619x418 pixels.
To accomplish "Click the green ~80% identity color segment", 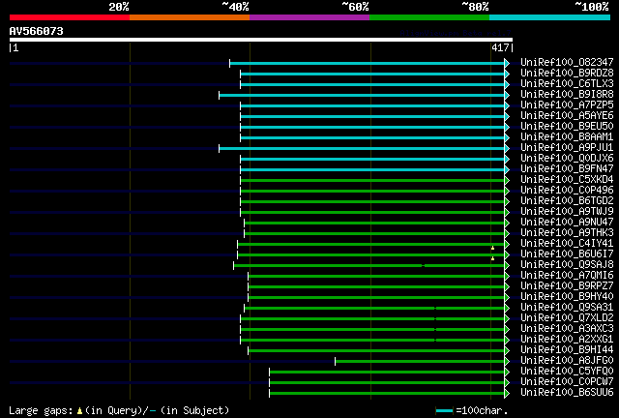I will click(429, 17).
